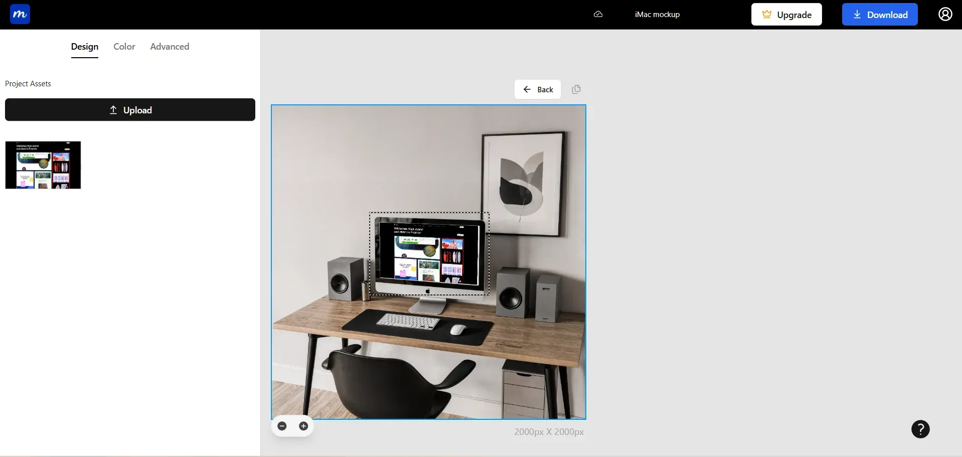
Task: Select the uploaded website screenshot thumbnail
Action: pyautogui.click(x=43, y=165)
